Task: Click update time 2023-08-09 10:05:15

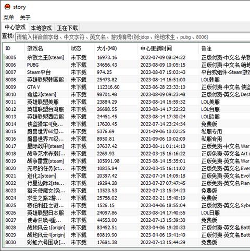Action: click(x=163, y=65)
